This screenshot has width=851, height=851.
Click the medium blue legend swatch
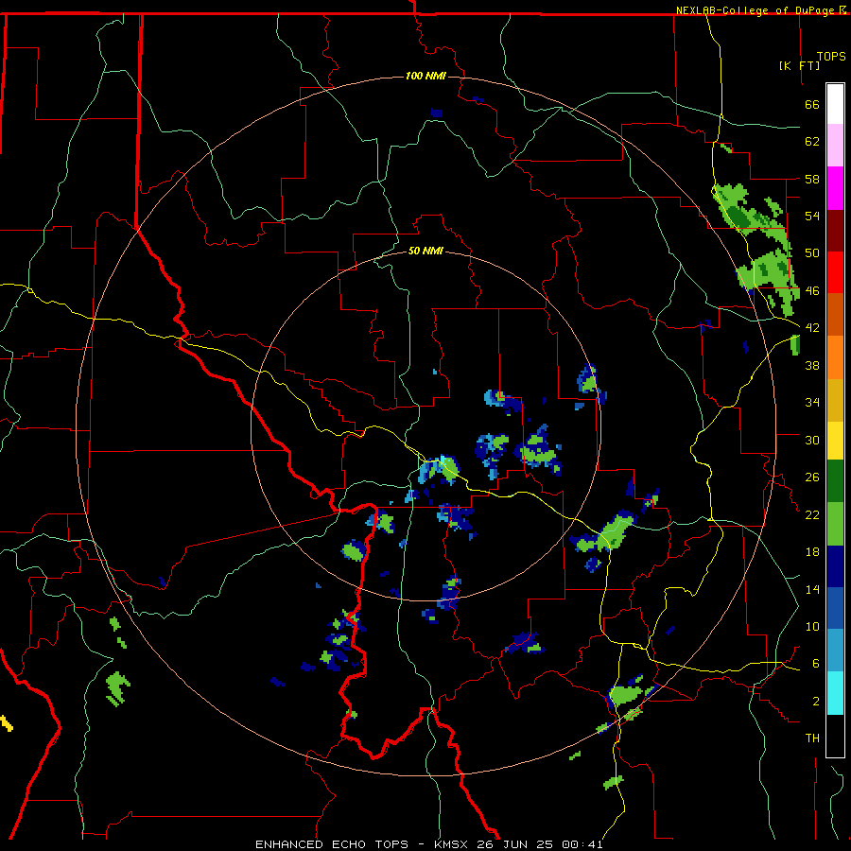(835, 608)
